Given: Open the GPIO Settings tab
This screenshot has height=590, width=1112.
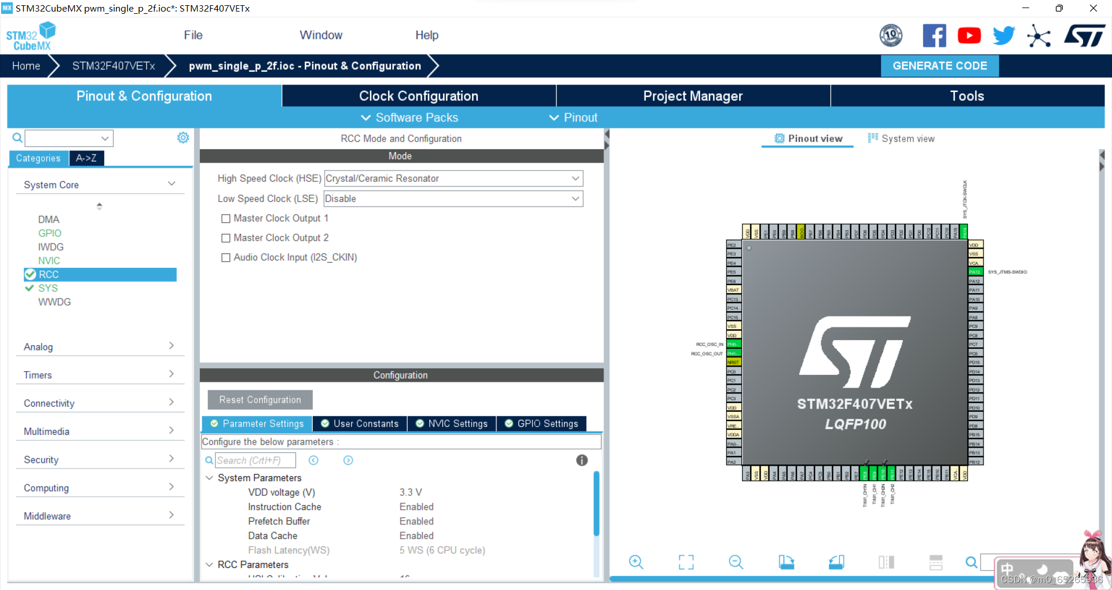Looking at the screenshot, I should (542, 424).
